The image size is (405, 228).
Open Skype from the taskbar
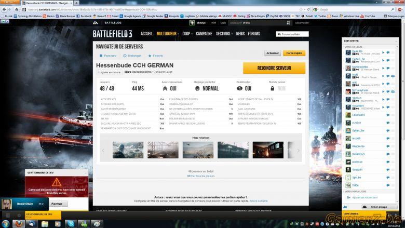(71, 224)
